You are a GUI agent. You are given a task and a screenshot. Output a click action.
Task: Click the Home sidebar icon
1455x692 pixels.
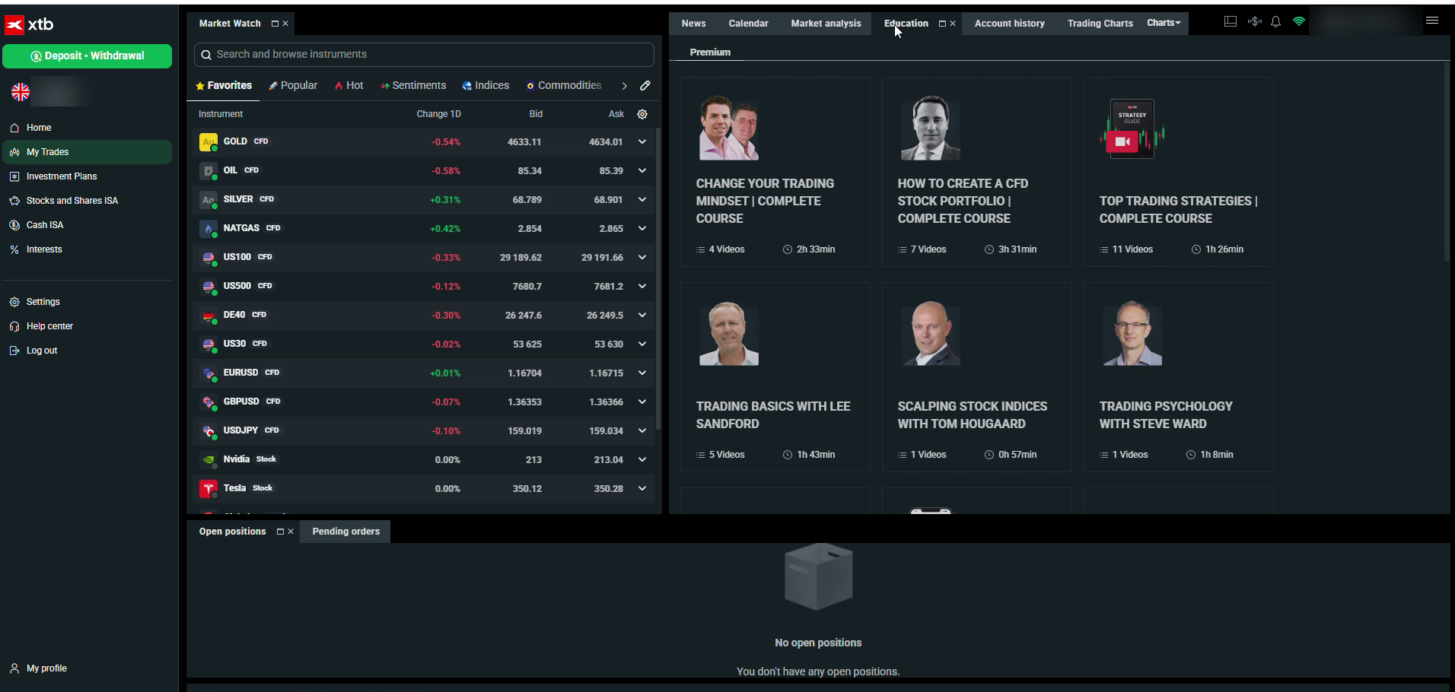[x=14, y=128]
